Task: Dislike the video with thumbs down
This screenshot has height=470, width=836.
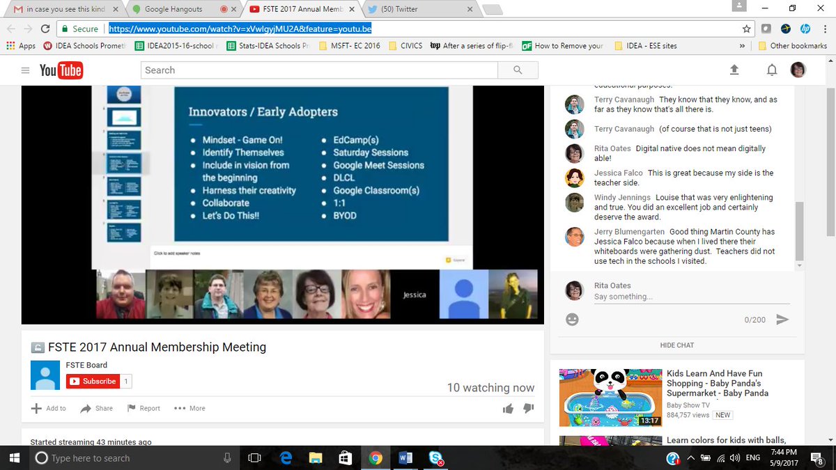Action: coord(528,409)
